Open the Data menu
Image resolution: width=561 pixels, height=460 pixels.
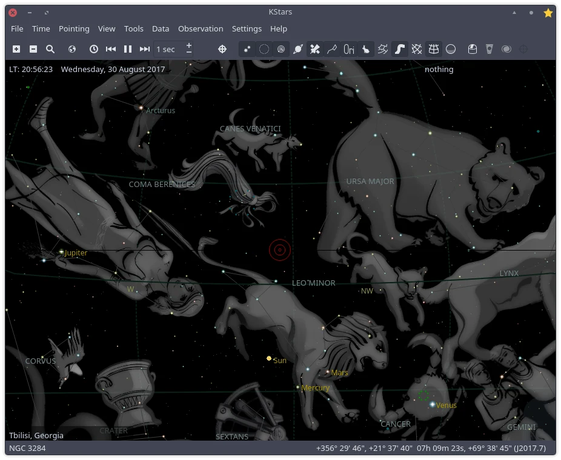coord(161,28)
